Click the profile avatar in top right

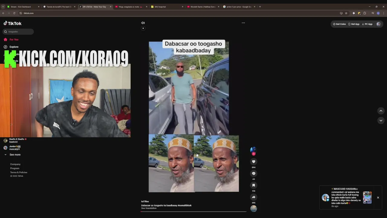[x=378, y=24]
